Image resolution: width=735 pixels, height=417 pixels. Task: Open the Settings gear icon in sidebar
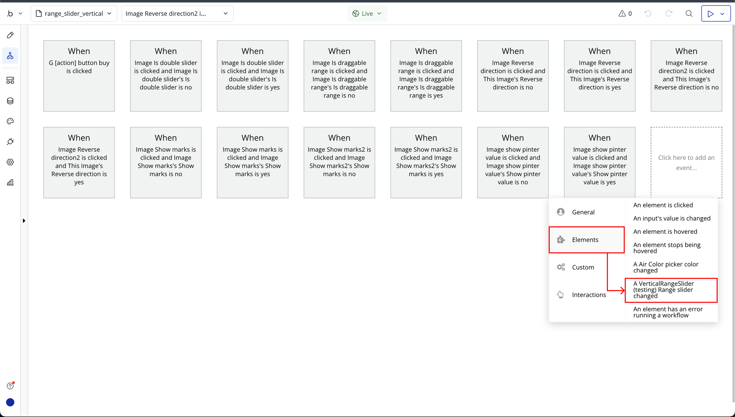tap(10, 162)
